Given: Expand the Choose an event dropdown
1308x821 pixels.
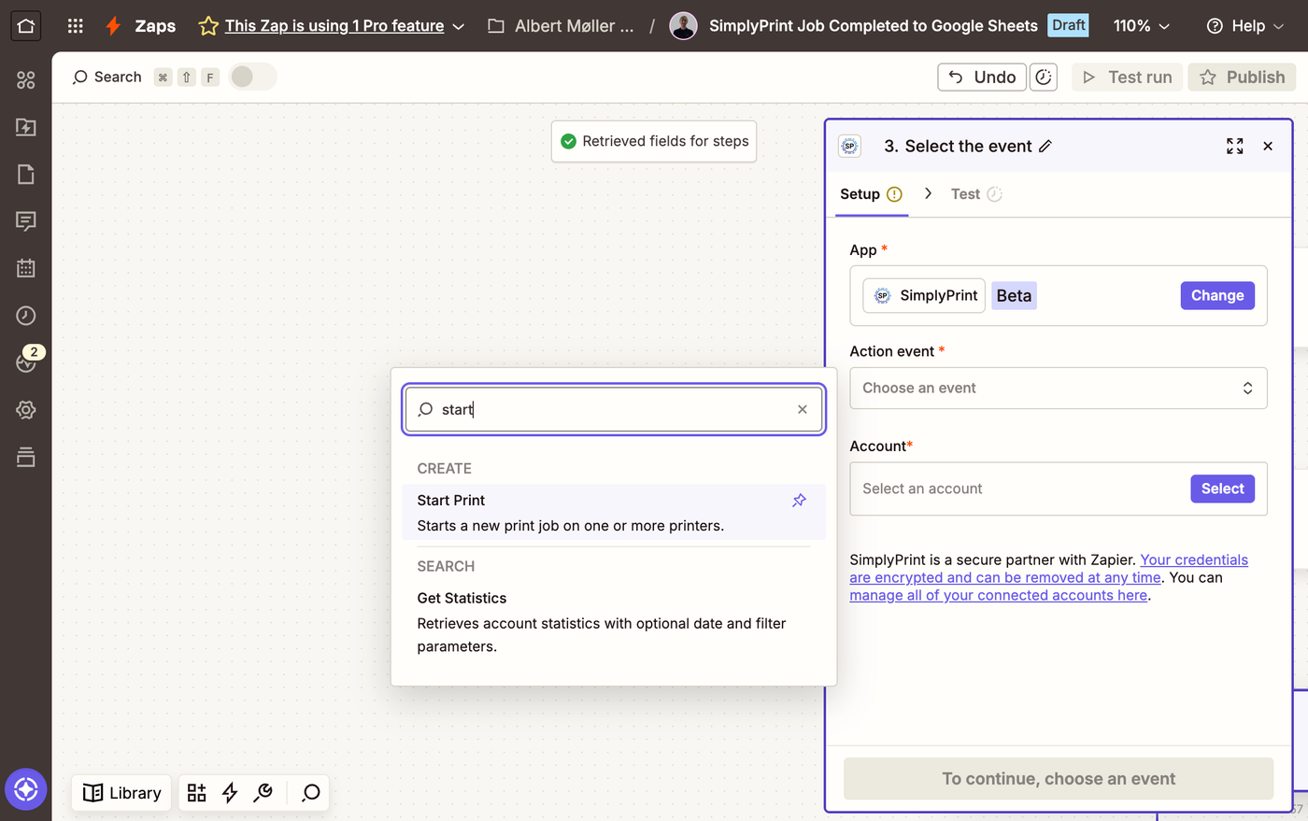Looking at the screenshot, I should tap(1058, 389).
